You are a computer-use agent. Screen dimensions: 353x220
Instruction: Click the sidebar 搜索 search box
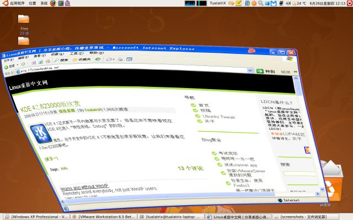pos(301,174)
